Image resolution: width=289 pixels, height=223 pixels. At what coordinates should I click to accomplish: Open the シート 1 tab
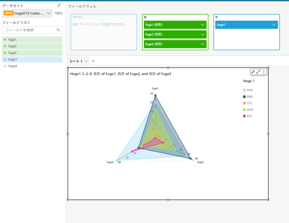76,61
